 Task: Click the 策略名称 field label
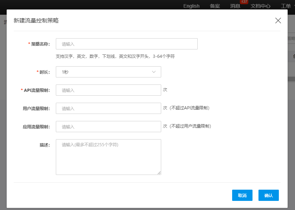click(x=40, y=44)
